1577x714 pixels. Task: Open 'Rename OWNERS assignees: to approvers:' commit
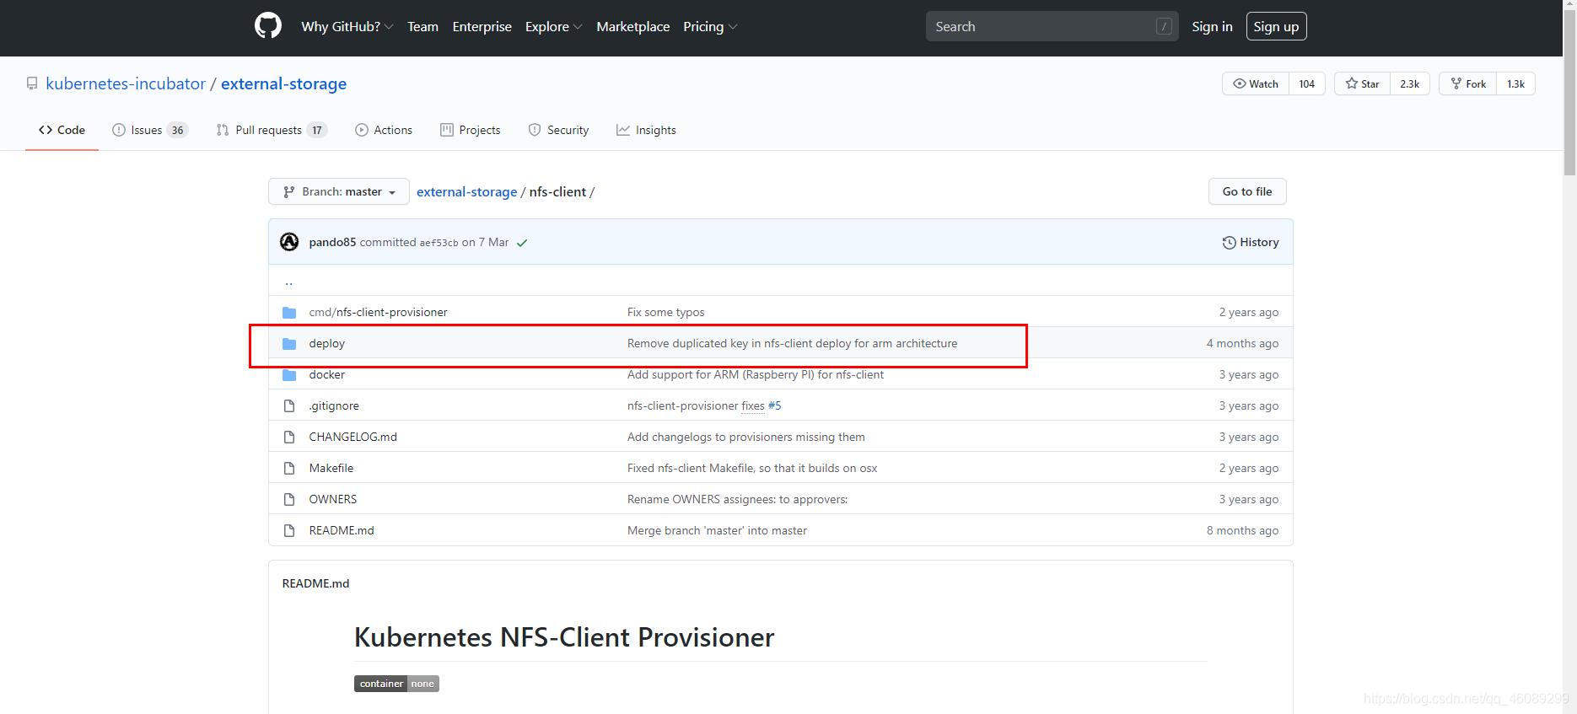coord(737,499)
